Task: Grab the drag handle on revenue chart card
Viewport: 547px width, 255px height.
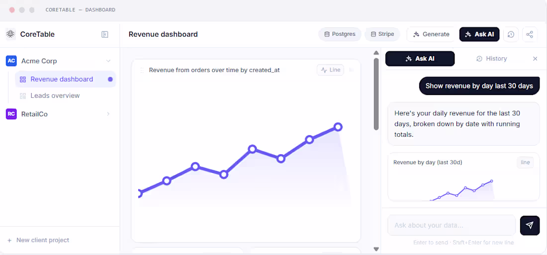Action: point(142,70)
